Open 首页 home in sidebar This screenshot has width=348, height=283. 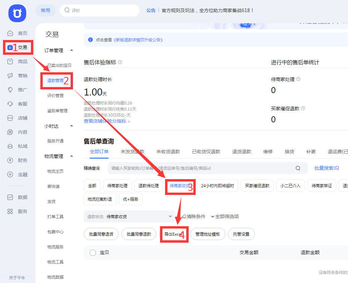pyautogui.click(x=17, y=33)
